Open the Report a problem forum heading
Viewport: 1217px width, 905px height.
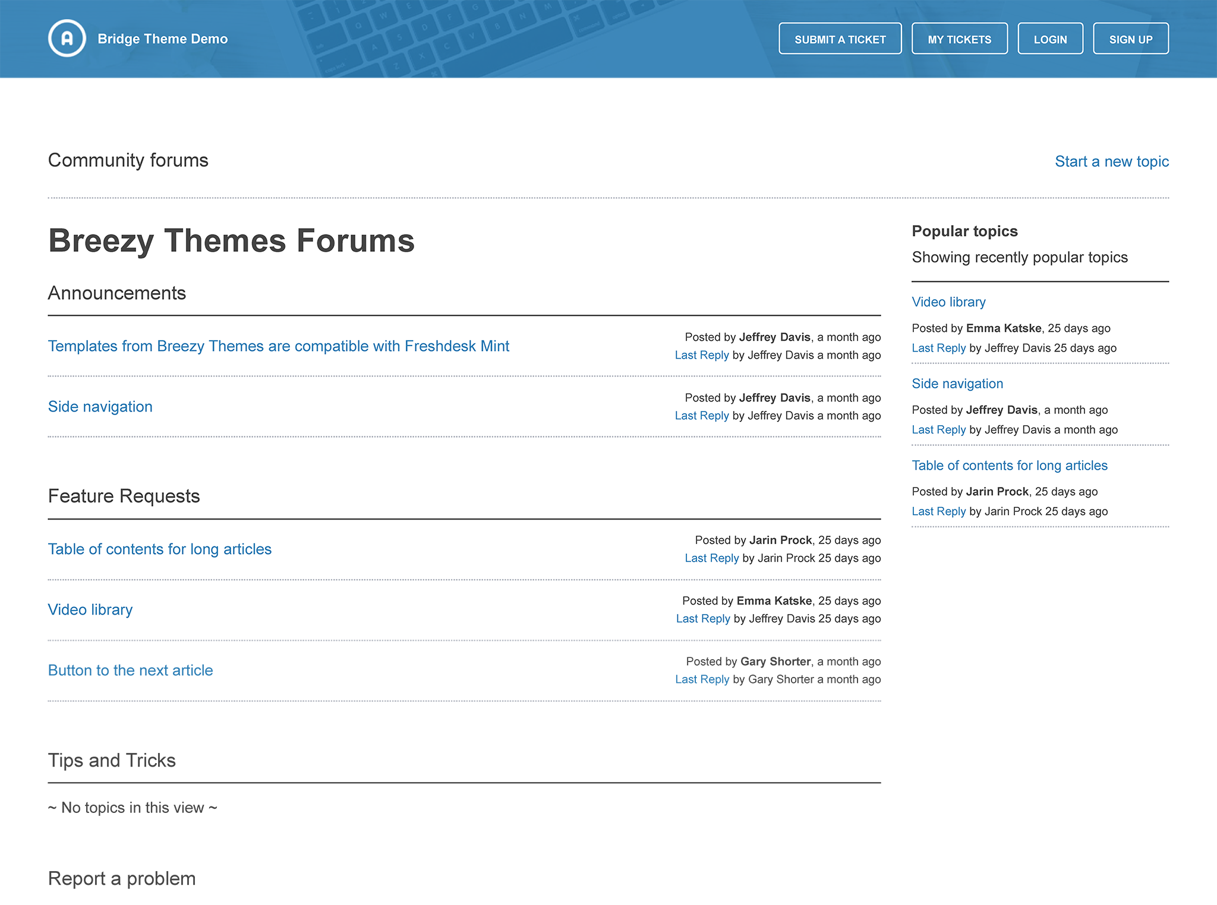click(x=122, y=879)
